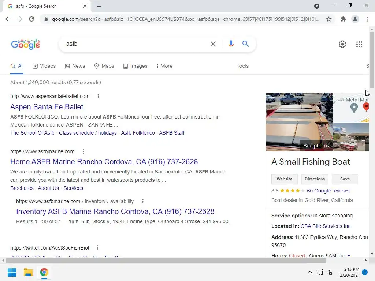
Task: Open Inventory ASFB Marine result
Action: click(115, 211)
